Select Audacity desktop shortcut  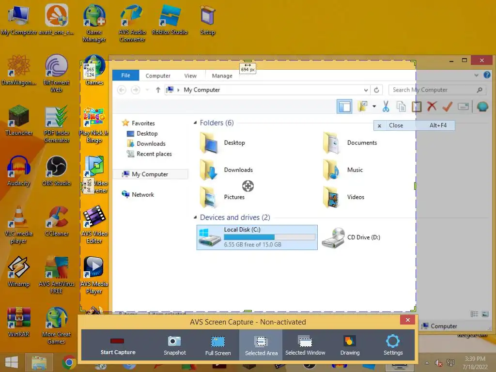[19, 171]
